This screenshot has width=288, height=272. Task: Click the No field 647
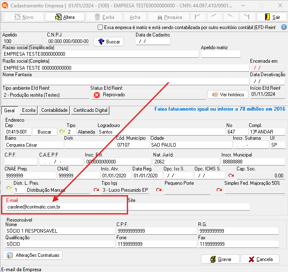coord(237,132)
